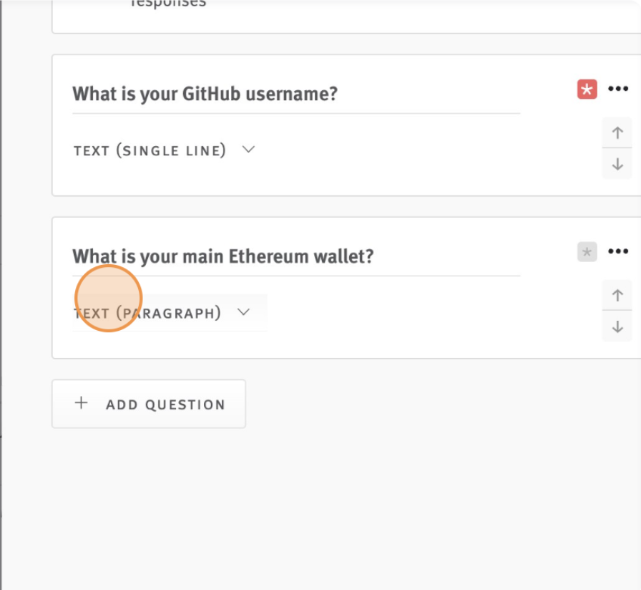Expand chevron next to Text (Single Line)

(248, 150)
